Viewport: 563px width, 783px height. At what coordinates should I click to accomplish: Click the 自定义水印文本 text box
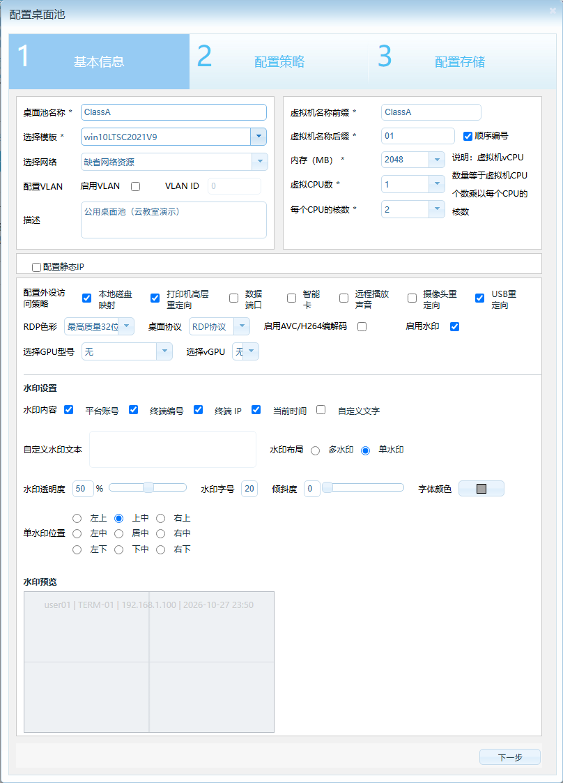tap(173, 450)
